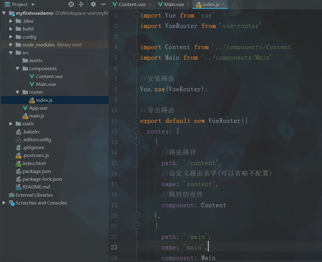Click the JS file icon of main.js
322x262 pixels.
pyautogui.click(x=25, y=116)
